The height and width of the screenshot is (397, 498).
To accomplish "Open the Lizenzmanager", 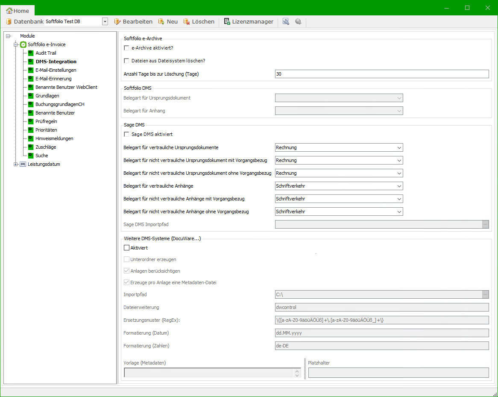I will pyautogui.click(x=249, y=21).
